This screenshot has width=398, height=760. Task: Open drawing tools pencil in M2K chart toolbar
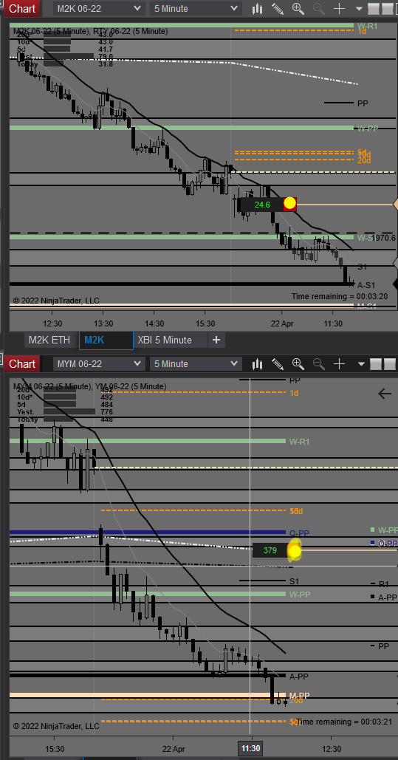(278, 9)
